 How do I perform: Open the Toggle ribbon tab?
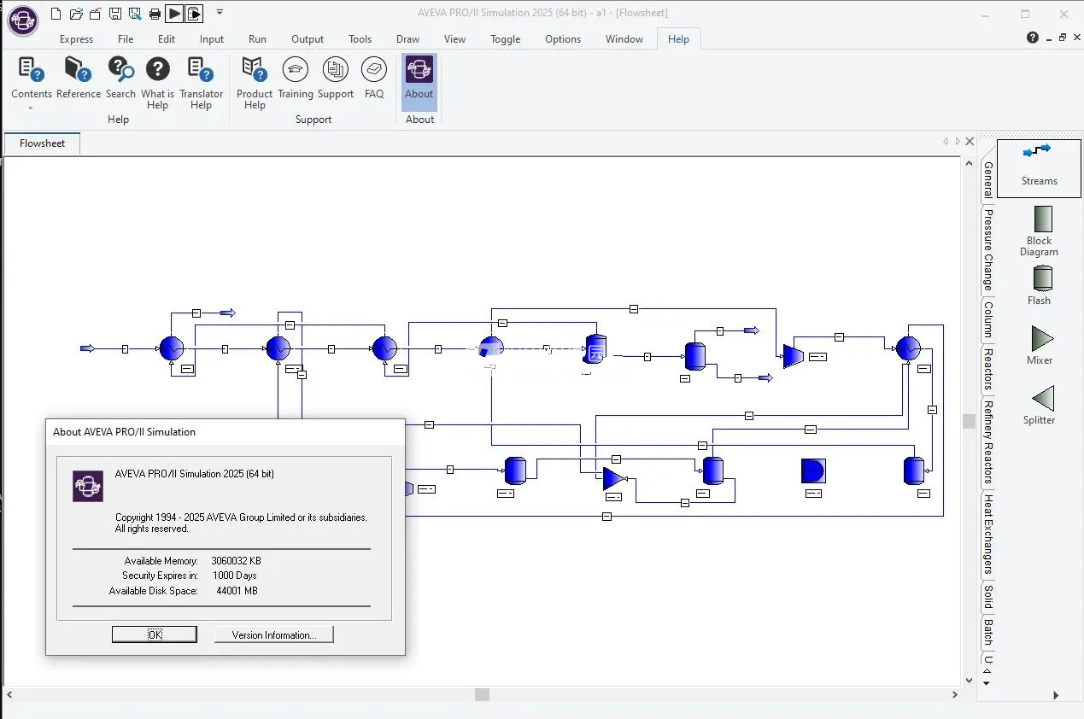click(506, 39)
